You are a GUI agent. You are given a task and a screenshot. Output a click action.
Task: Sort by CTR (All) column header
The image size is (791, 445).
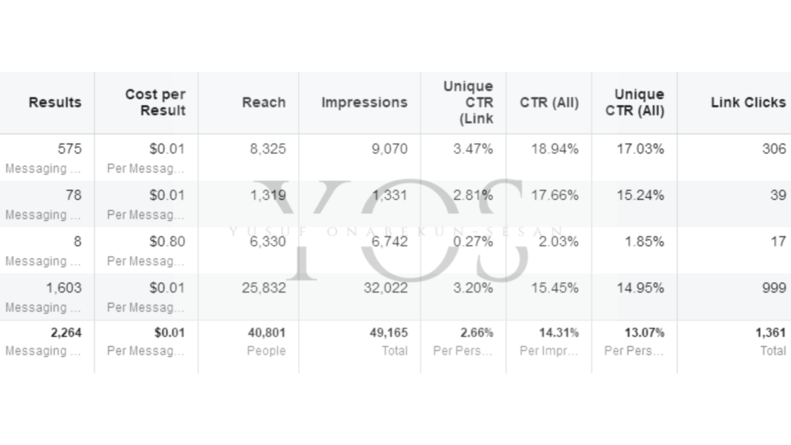click(x=549, y=103)
